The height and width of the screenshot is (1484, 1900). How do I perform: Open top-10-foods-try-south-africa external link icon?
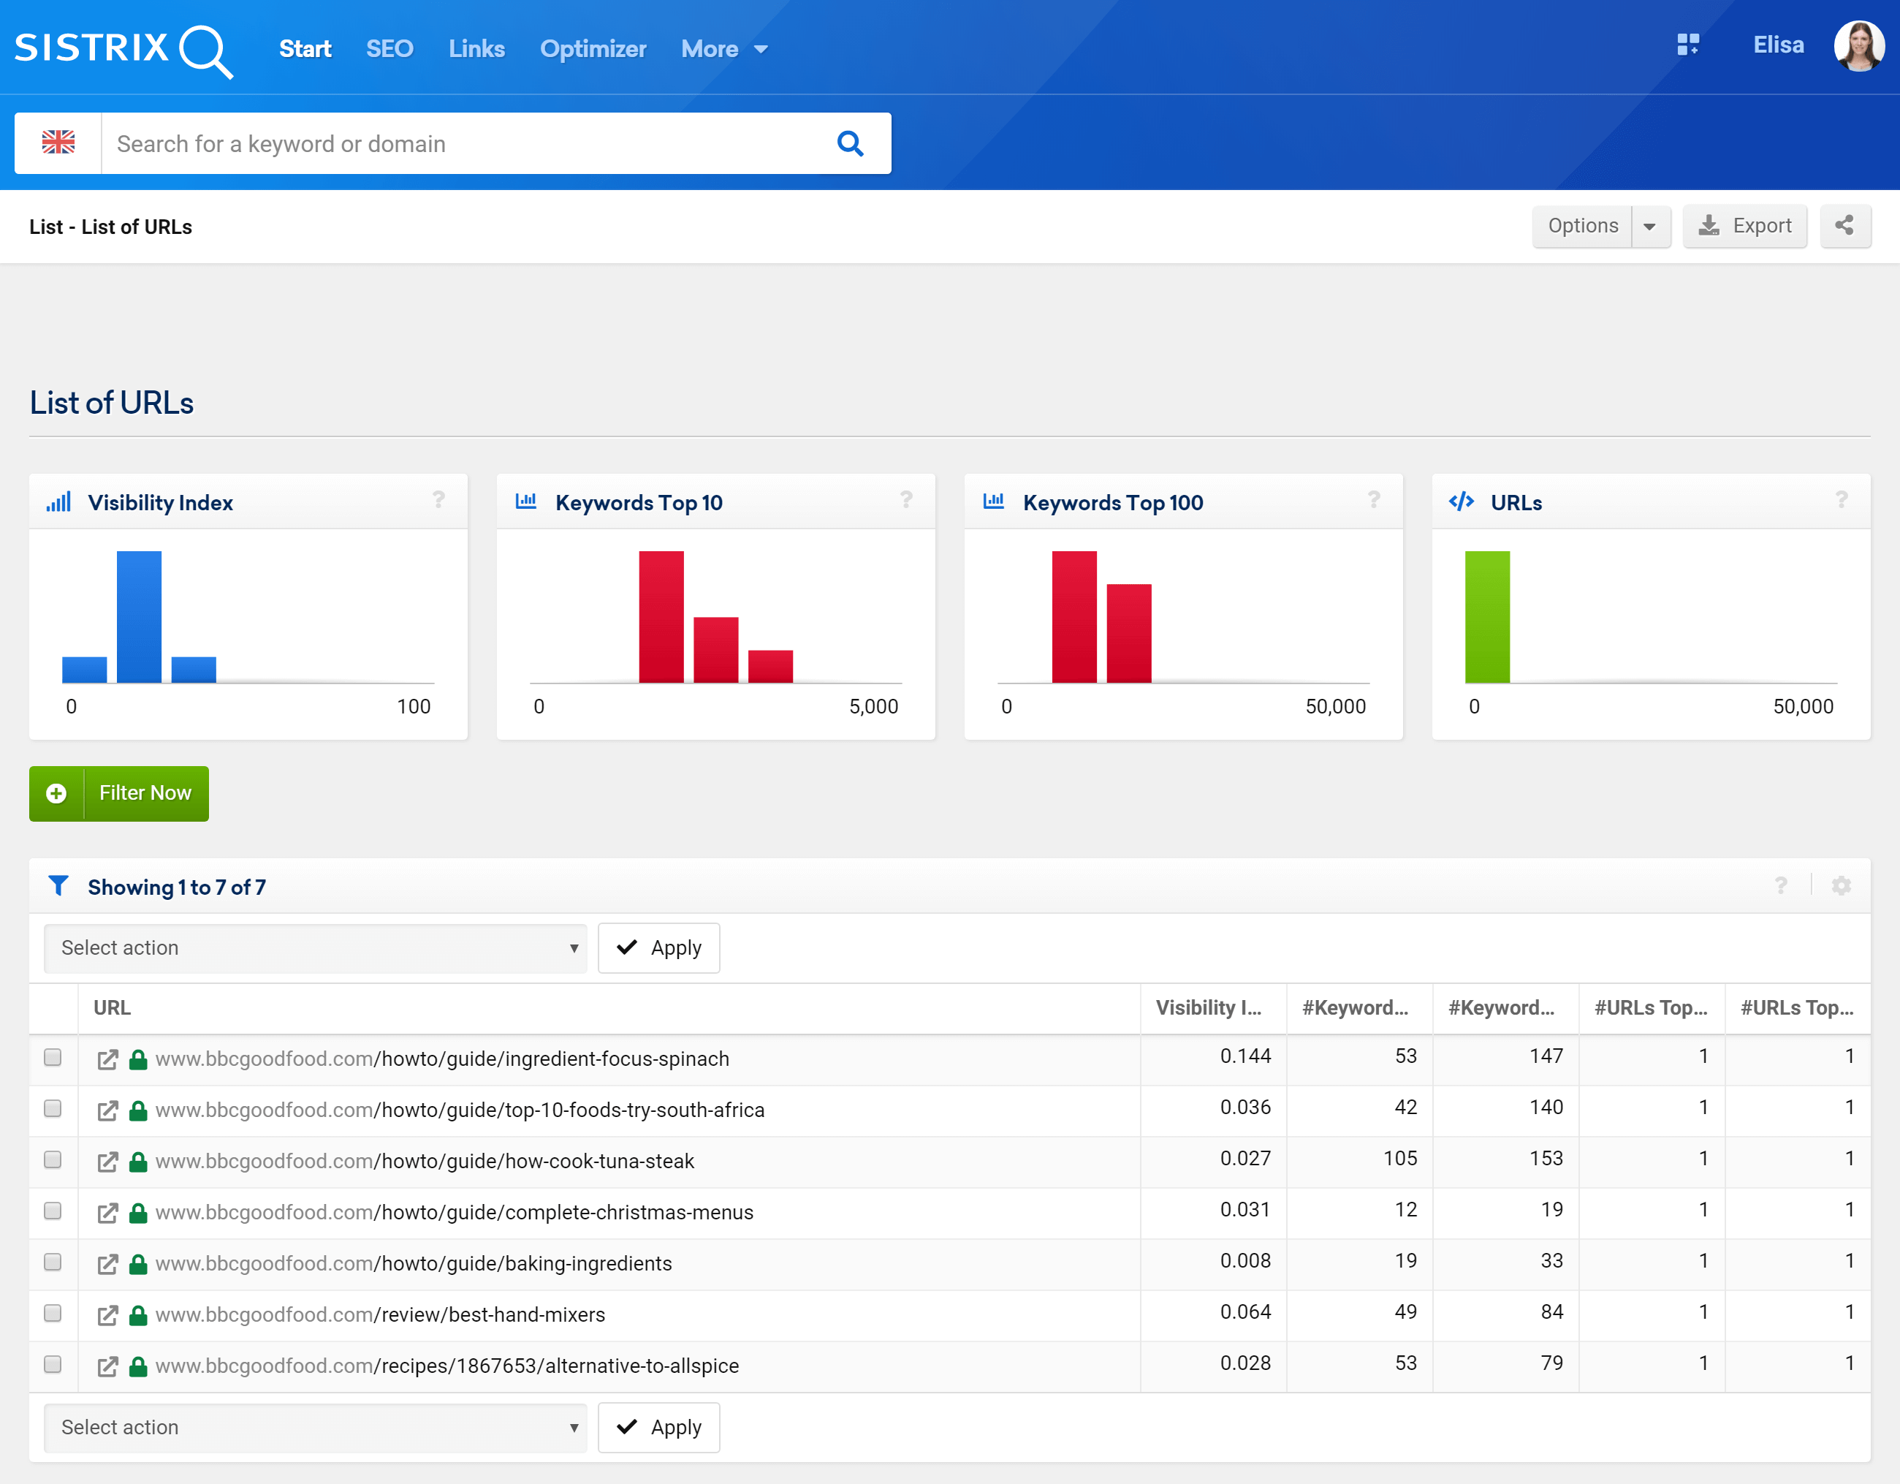107,1110
